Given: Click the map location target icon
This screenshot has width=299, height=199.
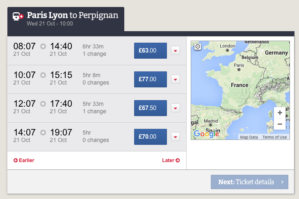Looking at the screenshot, I should pyautogui.click(x=198, y=47).
